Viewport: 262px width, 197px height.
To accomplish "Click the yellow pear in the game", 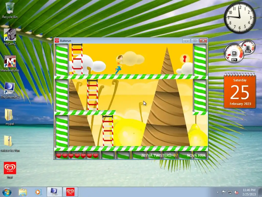I will coord(198,135).
